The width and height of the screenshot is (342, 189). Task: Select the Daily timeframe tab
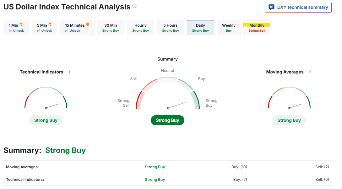tap(200, 28)
